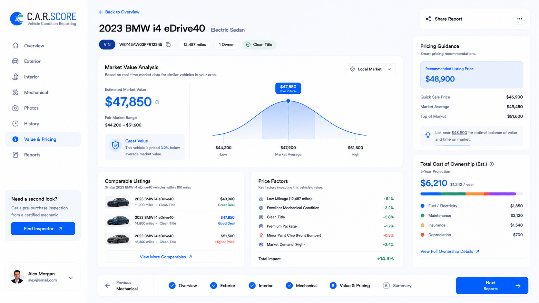
Task: Click Next Reports button
Action: (x=492, y=286)
